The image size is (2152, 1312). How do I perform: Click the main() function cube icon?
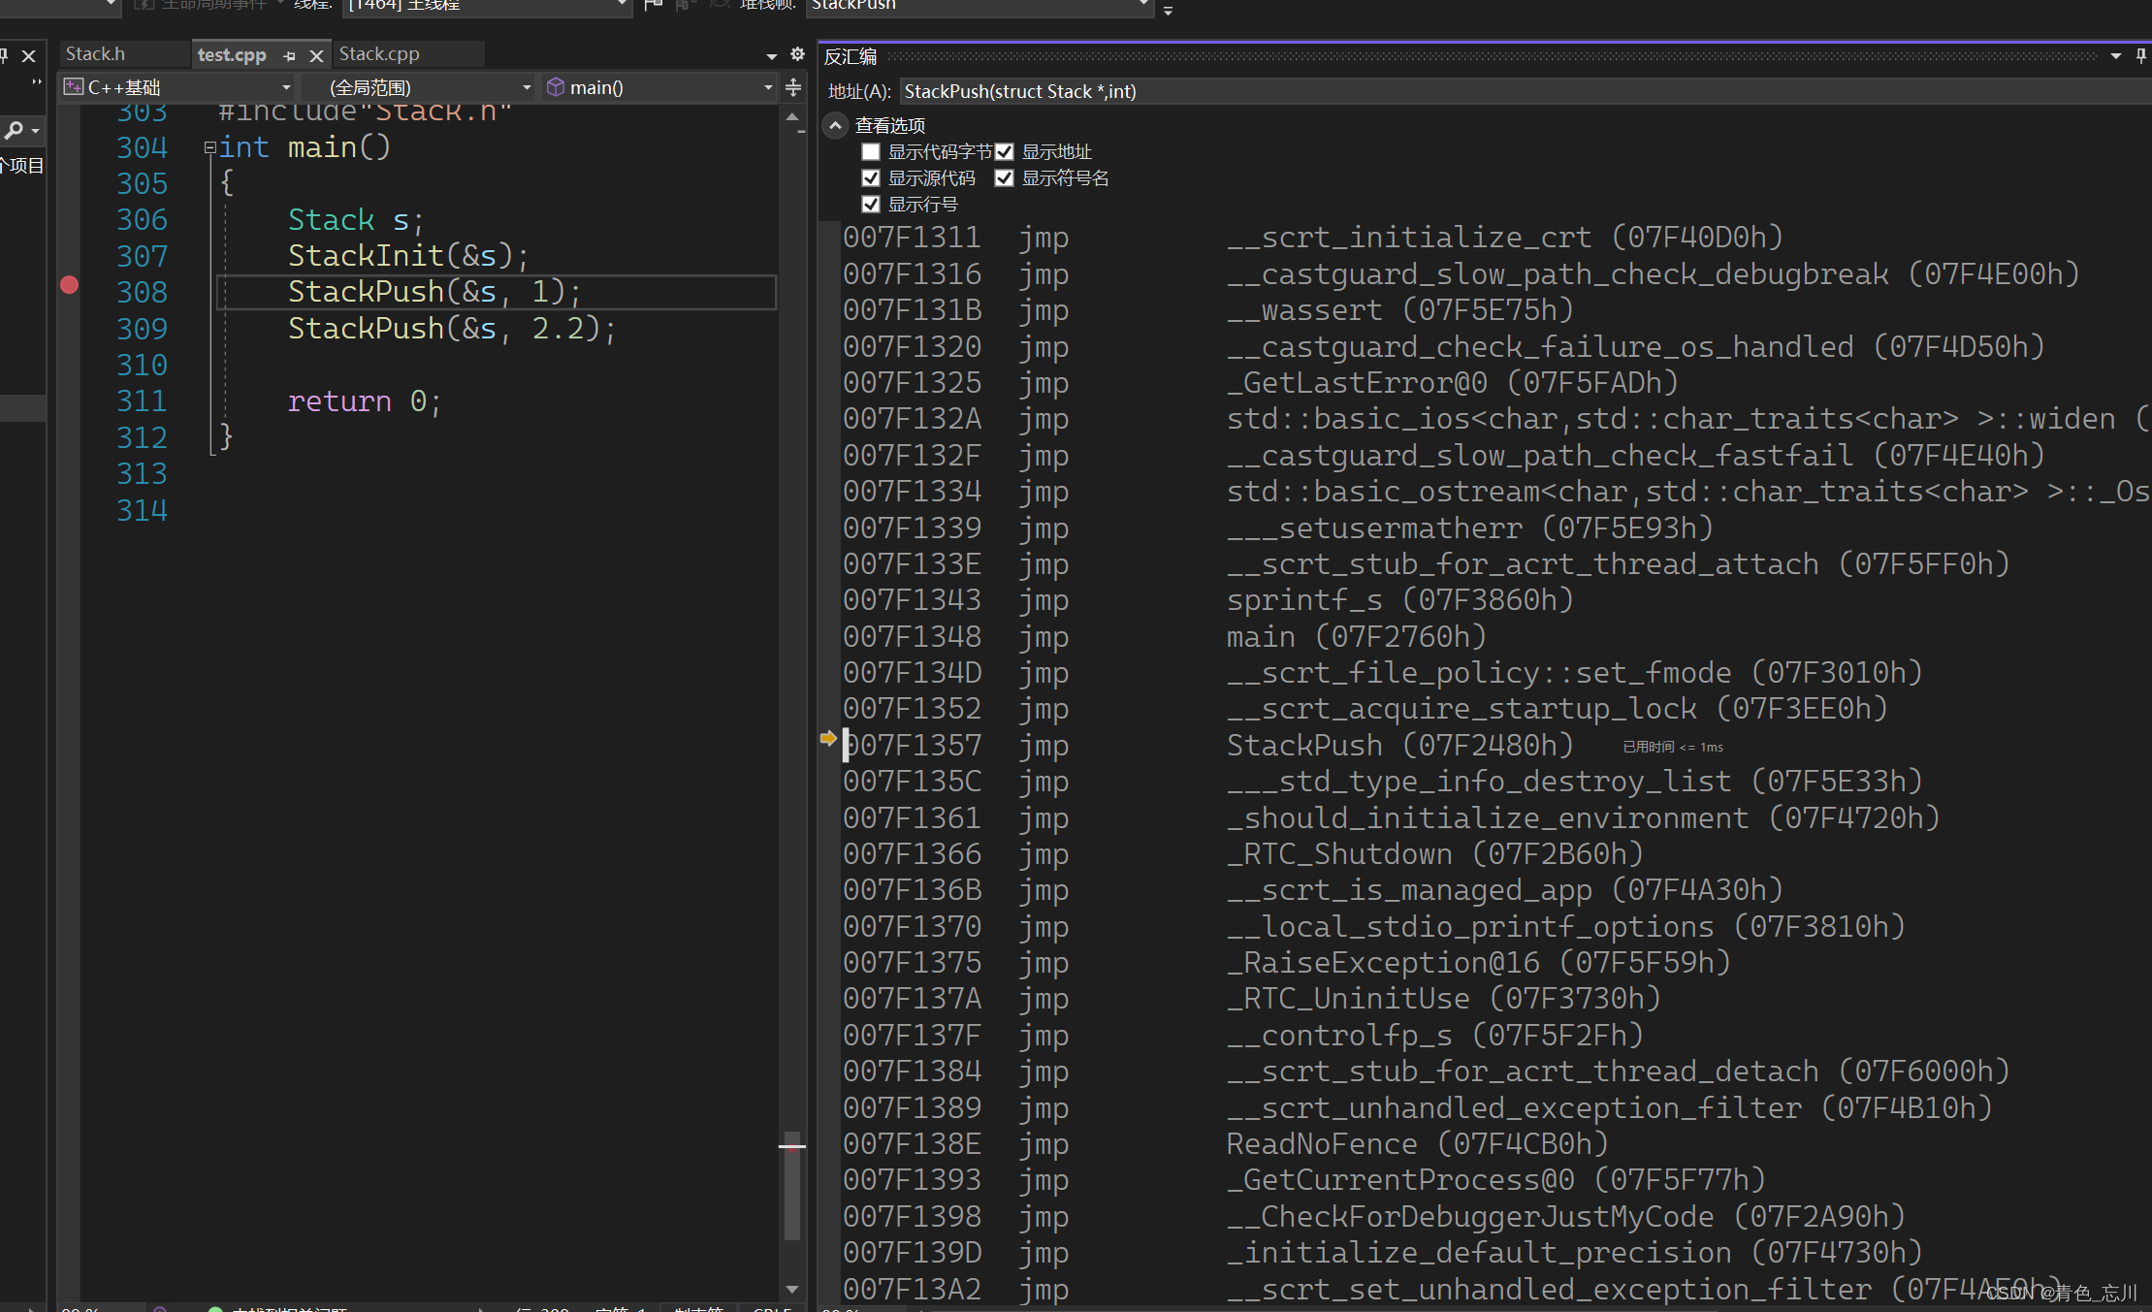point(556,87)
